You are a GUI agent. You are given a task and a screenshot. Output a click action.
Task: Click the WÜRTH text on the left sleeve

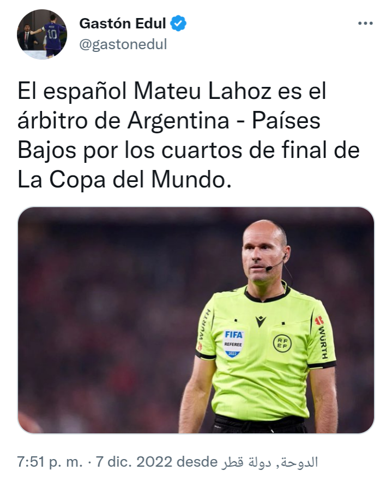pyautogui.click(x=204, y=325)
